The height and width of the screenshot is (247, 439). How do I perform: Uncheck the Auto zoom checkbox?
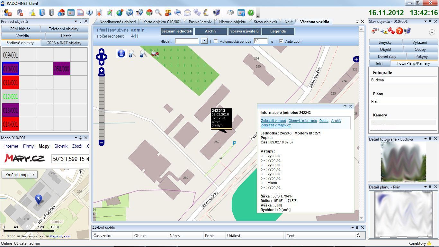[281, 41]
